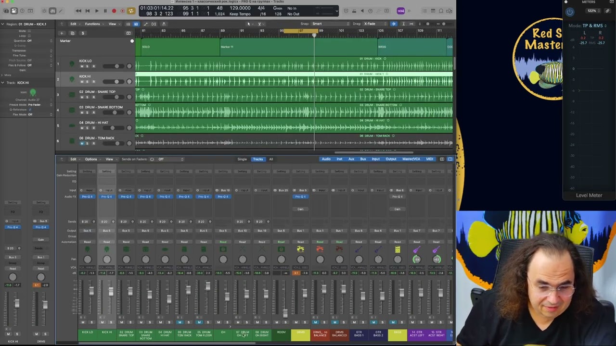Click the Pro-Q 4 plugin on KICK LO channel
616x346 pixels.
(x=87, y=197)
